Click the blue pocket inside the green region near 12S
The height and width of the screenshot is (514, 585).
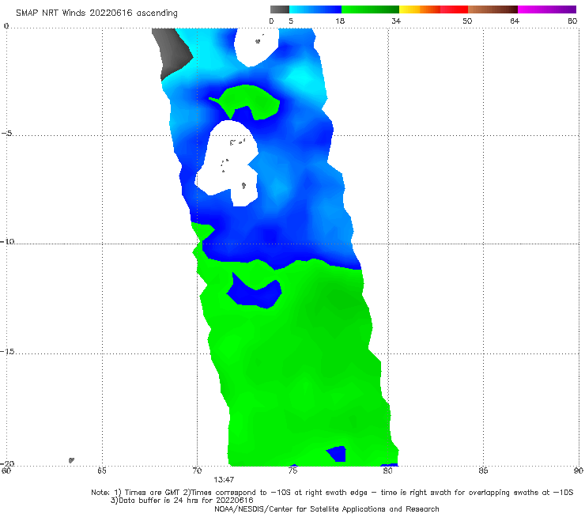pos(255,293)
